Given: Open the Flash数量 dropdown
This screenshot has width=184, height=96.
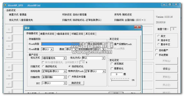Looking at the screenshot, I should 52,49.
